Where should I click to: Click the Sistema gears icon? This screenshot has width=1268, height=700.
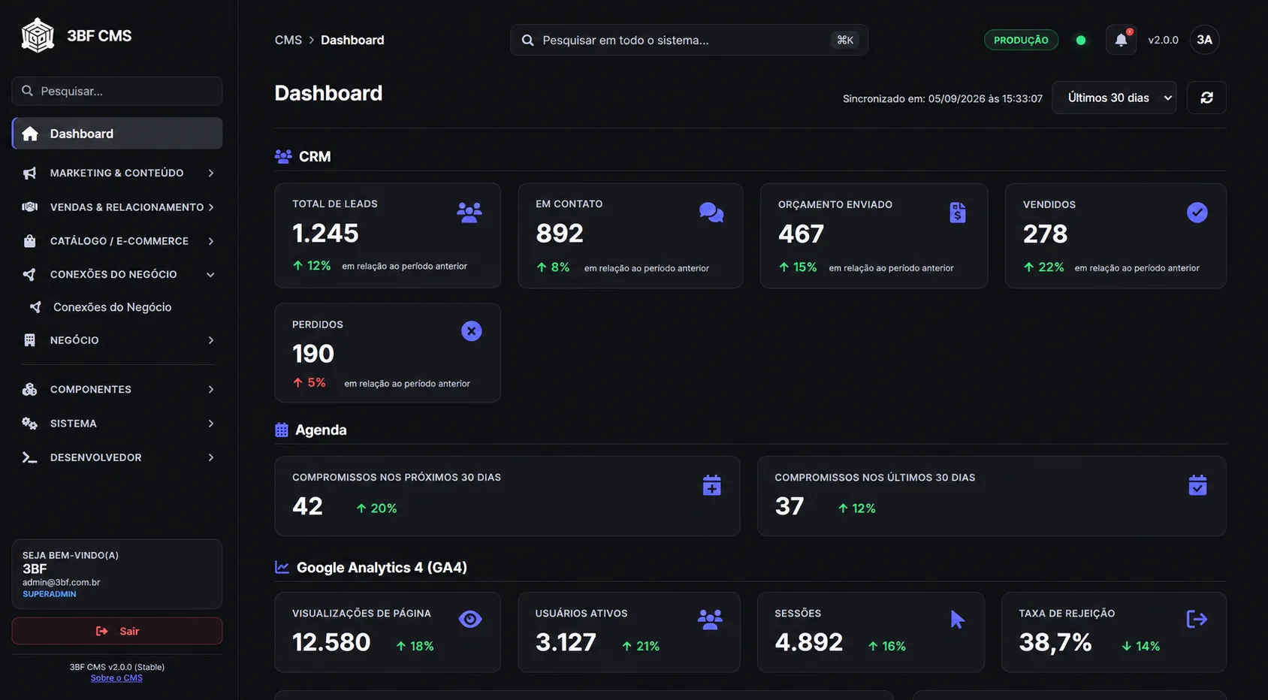click(x=29, y=424)
